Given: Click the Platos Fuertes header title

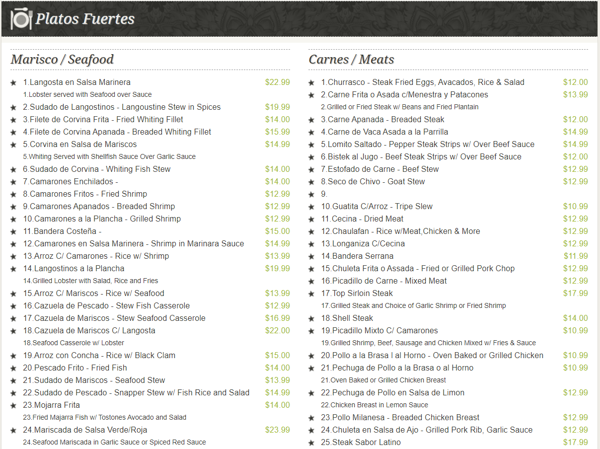Looking at the screenshot, I should pos(85,19).
